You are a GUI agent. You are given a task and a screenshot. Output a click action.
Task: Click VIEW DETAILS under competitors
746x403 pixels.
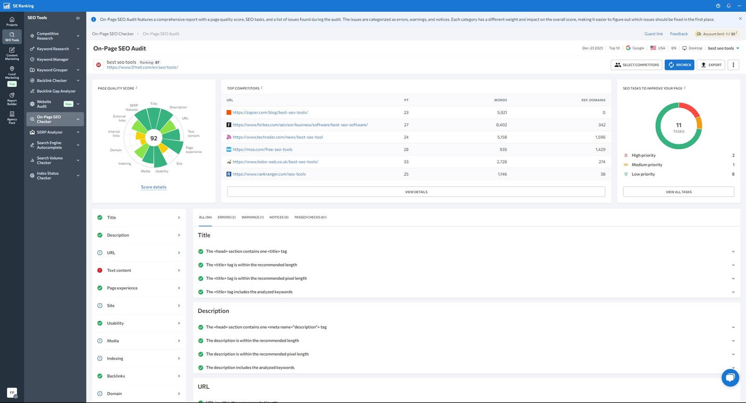click(416, 192)
